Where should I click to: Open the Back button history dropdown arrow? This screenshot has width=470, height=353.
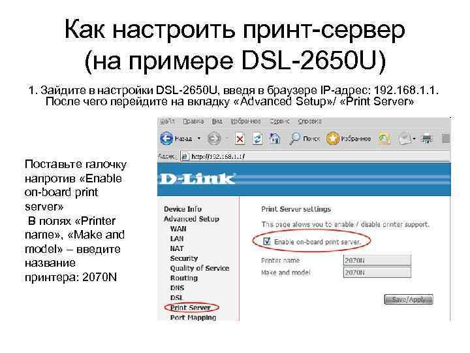[198, 139]
